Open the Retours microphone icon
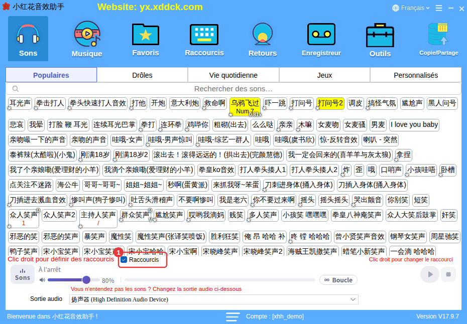Viewport: 467px width, 324px height. pos(263,39)
